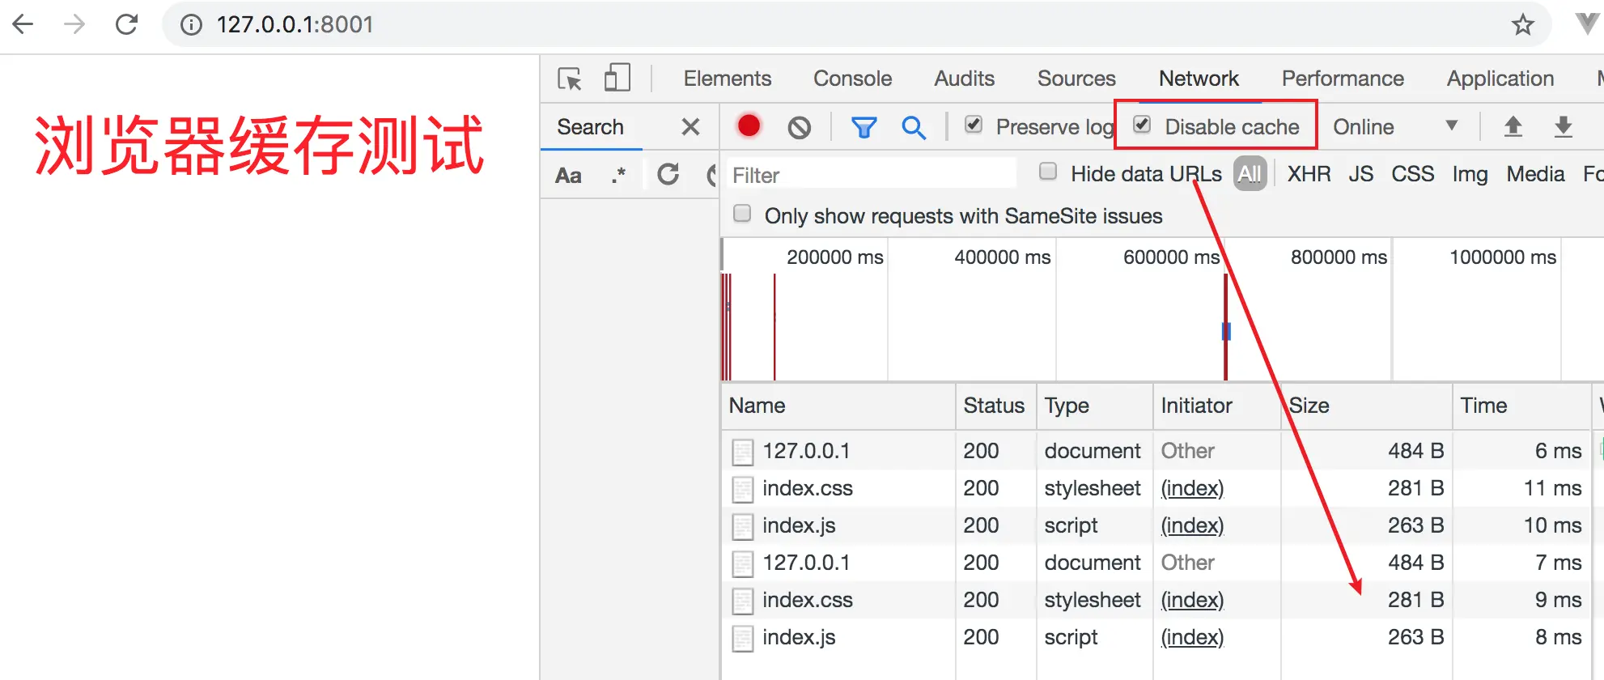Close the Search panel
The image size is (1604, 680).
tap(690, 127)
